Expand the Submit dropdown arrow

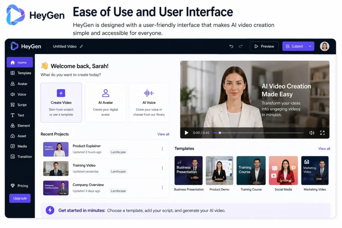click(310, 46)
